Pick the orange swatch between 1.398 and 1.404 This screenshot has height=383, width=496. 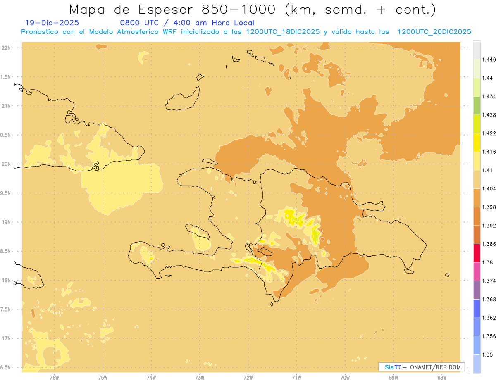coord(477,198)
